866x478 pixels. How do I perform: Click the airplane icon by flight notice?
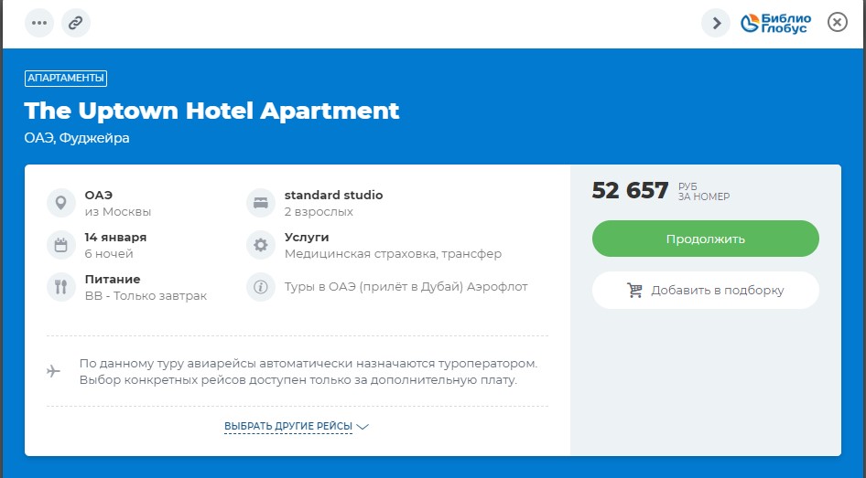pyautogui.click(x=54, y=371)
